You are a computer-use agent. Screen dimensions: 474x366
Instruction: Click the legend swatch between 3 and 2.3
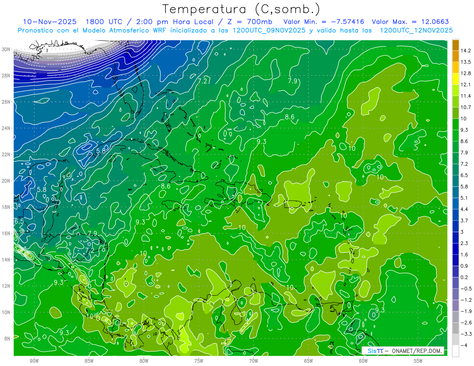point(455,237)
